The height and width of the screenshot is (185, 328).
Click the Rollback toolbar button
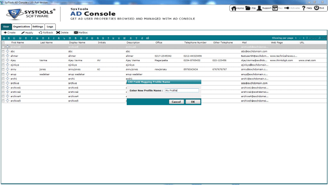(46, 33)
